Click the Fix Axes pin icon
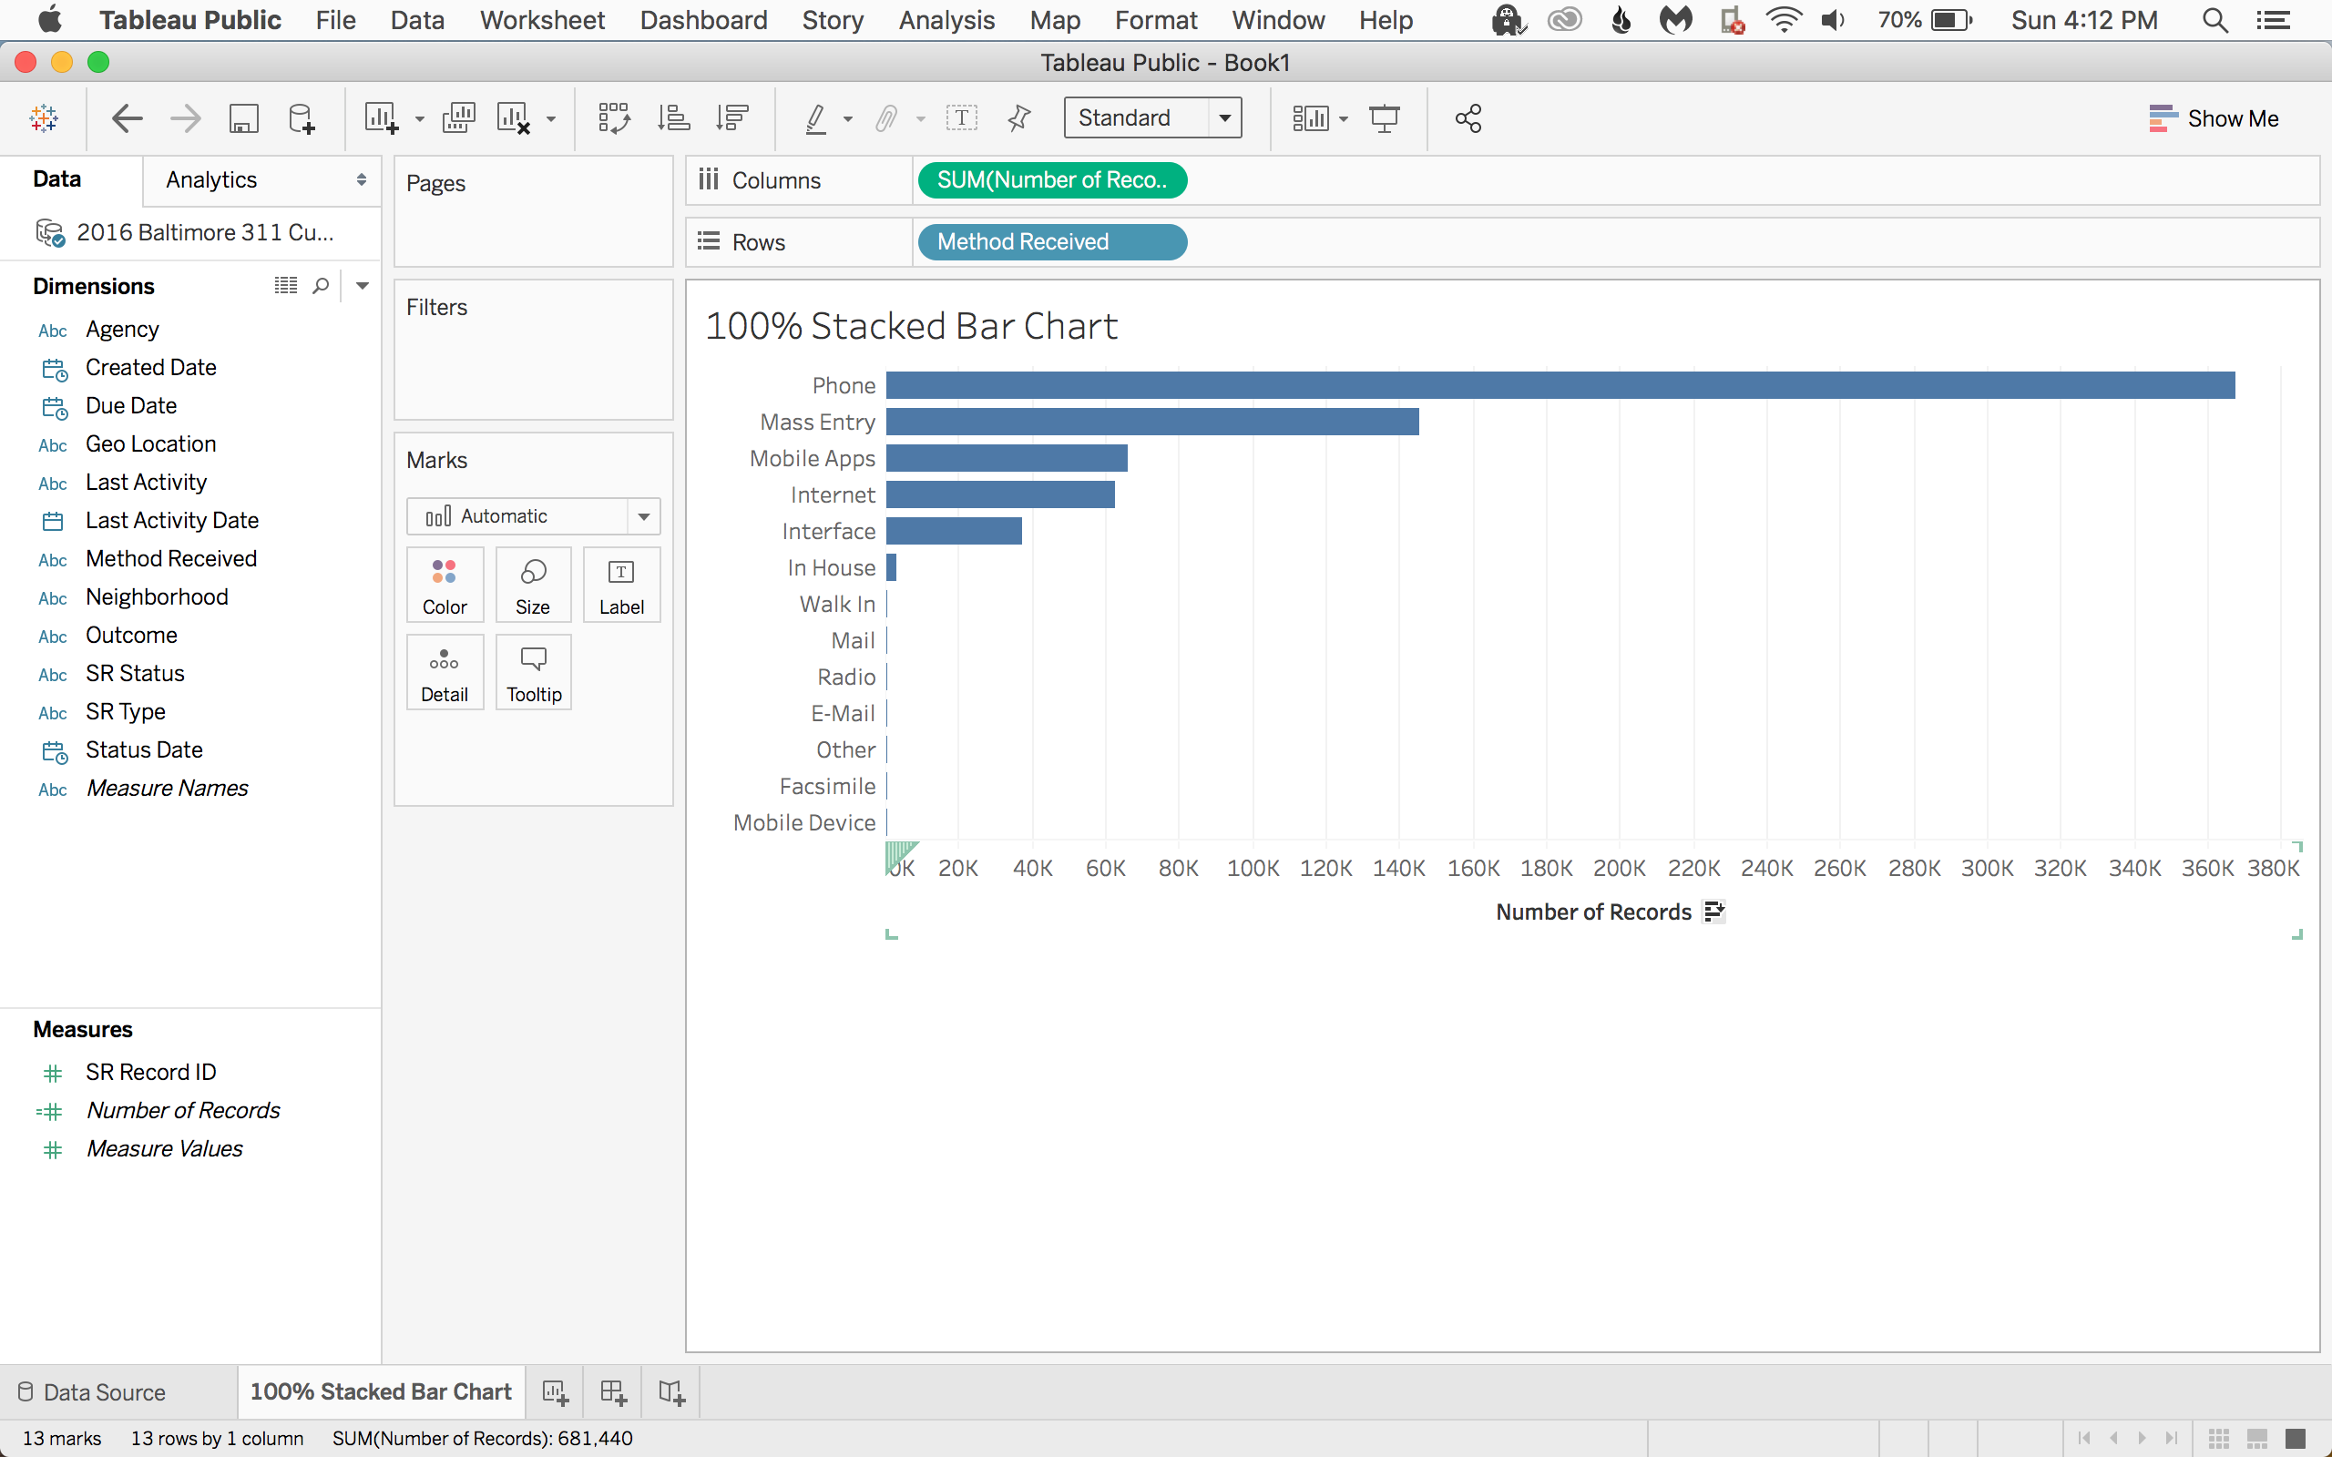This screenshot has width=2332, height=1457. (x=1018, y=118)
